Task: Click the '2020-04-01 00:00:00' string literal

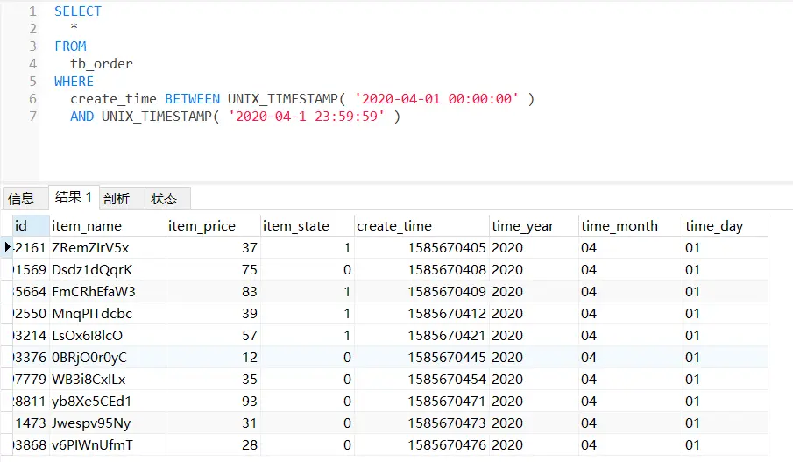Action: tap(437, 99)
